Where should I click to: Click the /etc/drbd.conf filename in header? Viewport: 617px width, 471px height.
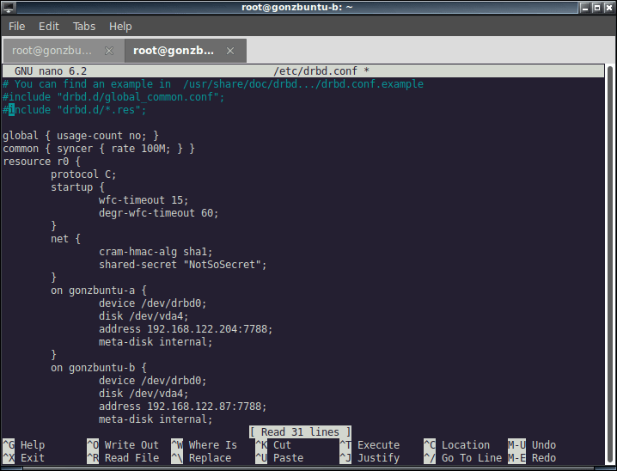(315, 71)
